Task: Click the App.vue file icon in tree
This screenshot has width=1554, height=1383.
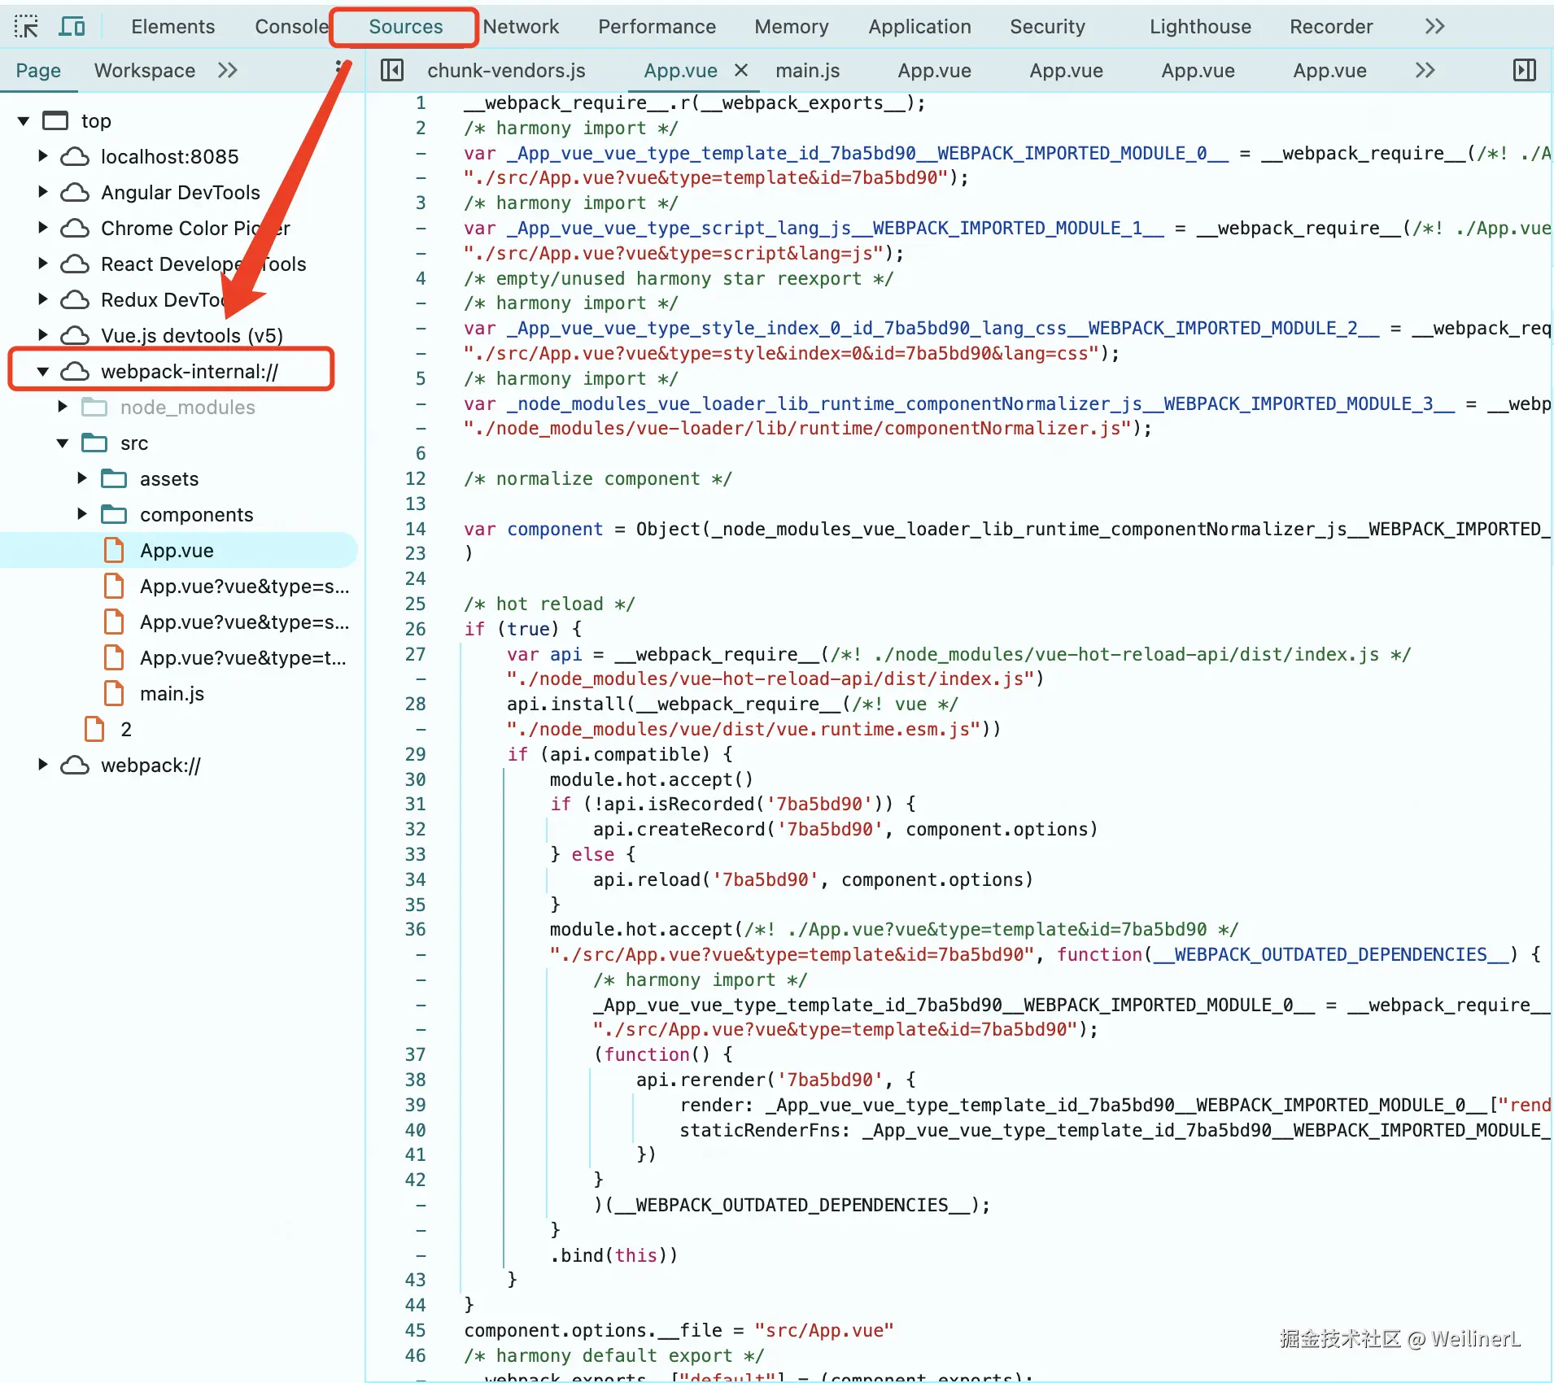Action: (114, 550)
